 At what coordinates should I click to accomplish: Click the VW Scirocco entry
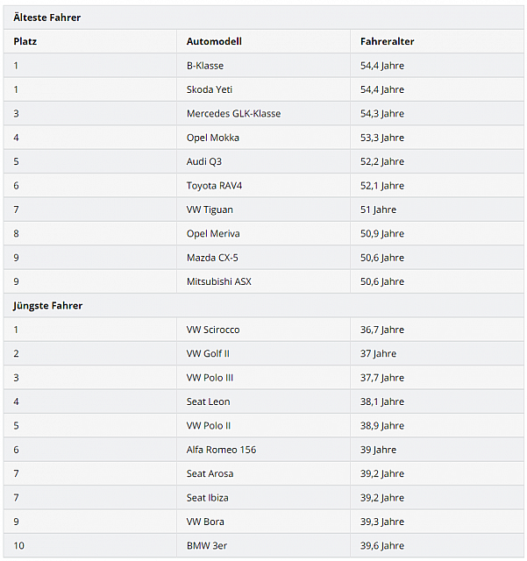tap(213, 330)
